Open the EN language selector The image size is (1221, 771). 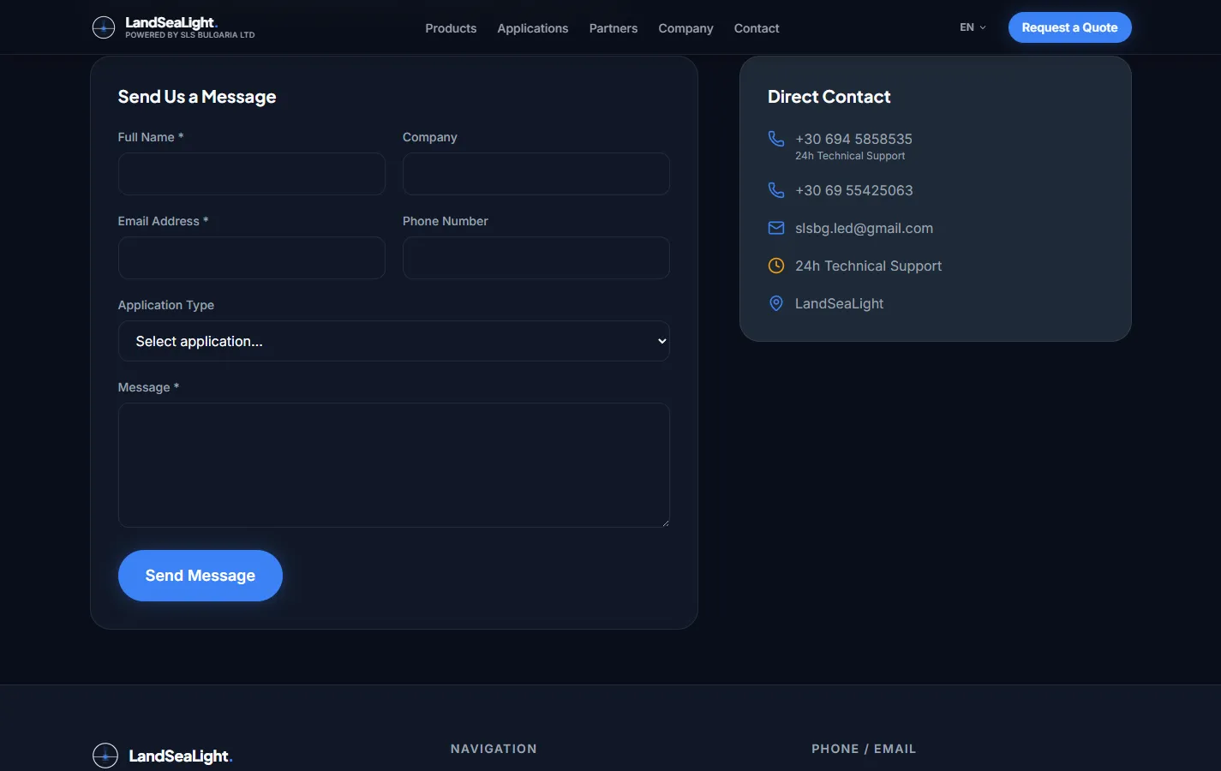click(x=973, y=27)
